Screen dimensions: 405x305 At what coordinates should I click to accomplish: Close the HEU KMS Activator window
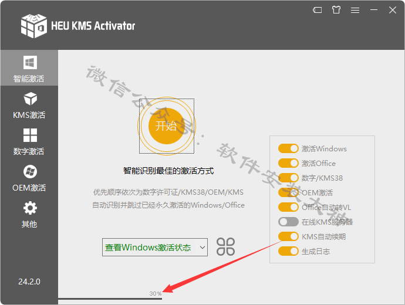[x=393, y=10]
